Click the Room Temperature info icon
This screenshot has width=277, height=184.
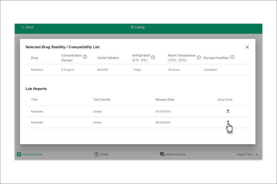click(199, 57)
